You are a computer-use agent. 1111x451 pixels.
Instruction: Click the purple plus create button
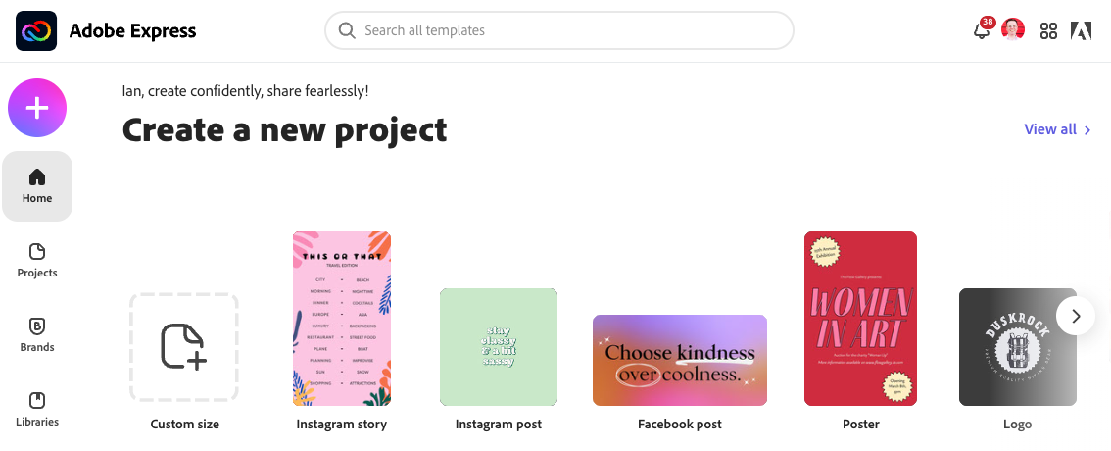pyautogui.click(x=37, y=108)
